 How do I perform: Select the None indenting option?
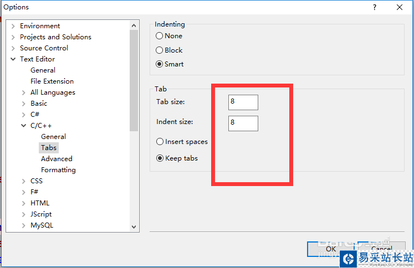(160, 36)
